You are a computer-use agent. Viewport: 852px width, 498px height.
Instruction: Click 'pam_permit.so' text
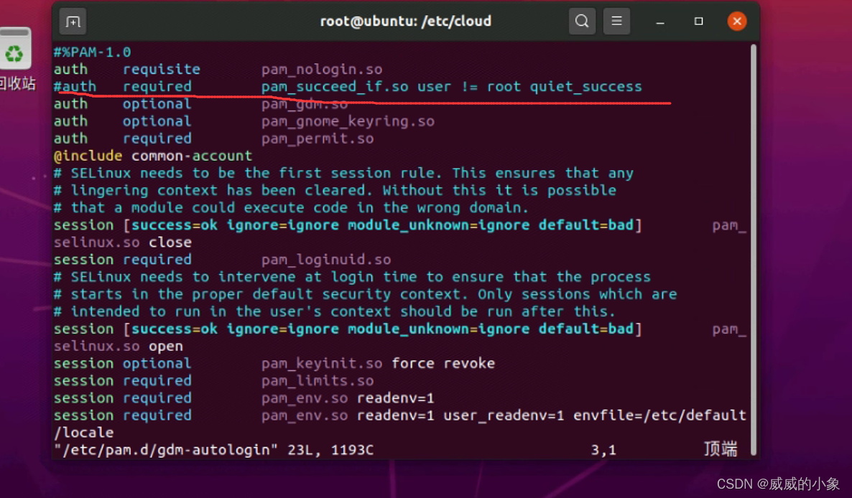point(318,139)
